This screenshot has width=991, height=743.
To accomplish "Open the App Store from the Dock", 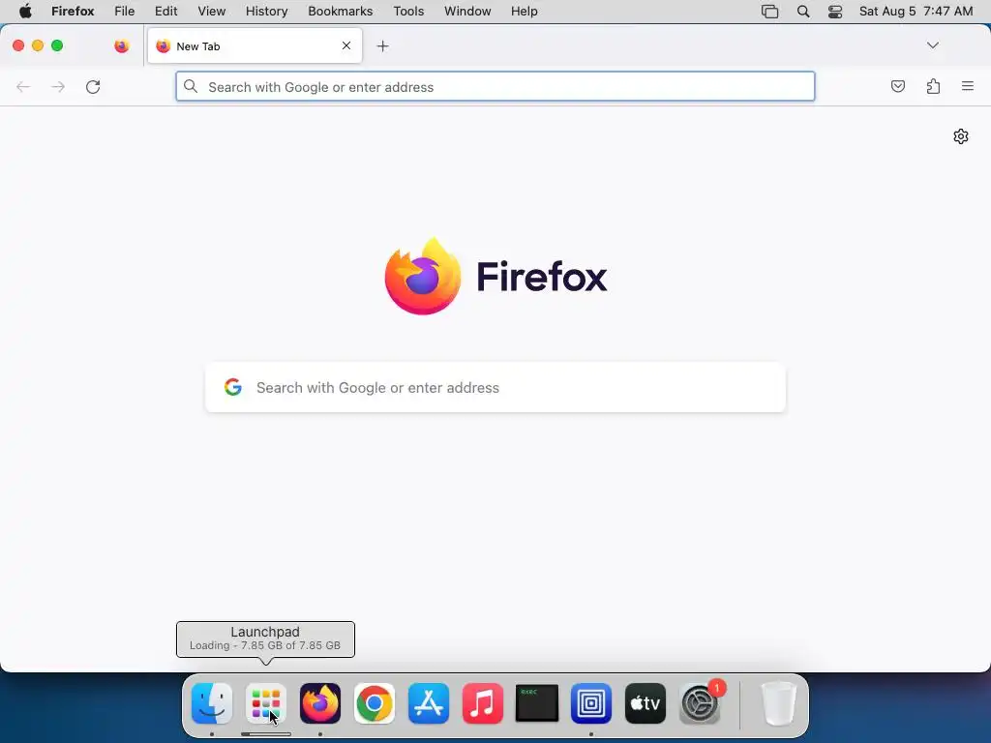I will click(x=429, y=703).
